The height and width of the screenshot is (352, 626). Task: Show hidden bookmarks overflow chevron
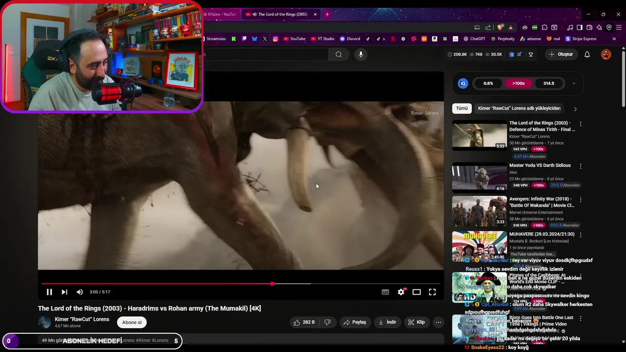(614, 39)
